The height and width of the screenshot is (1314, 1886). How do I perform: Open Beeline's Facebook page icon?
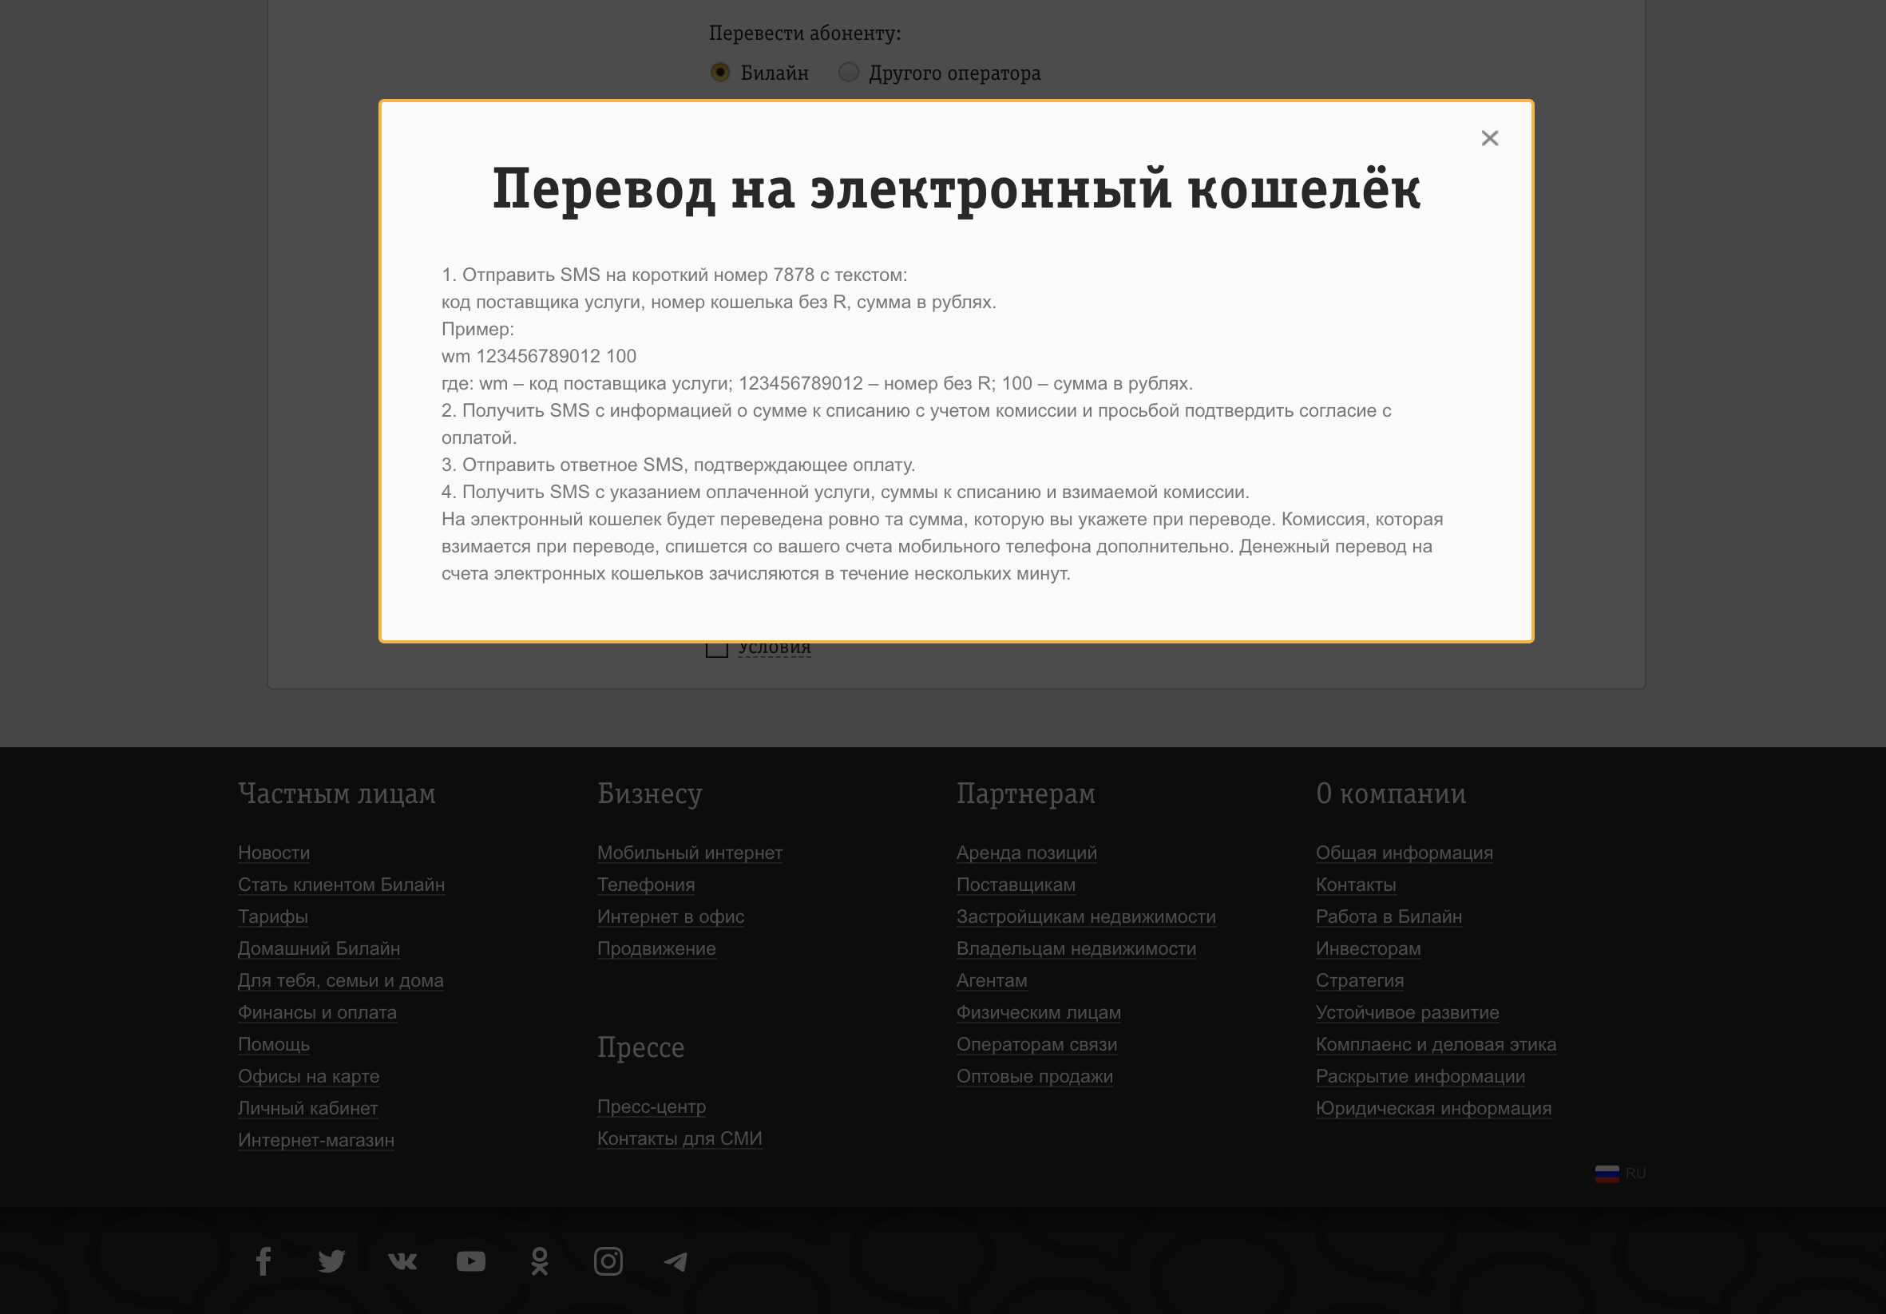pos(263,1262)
